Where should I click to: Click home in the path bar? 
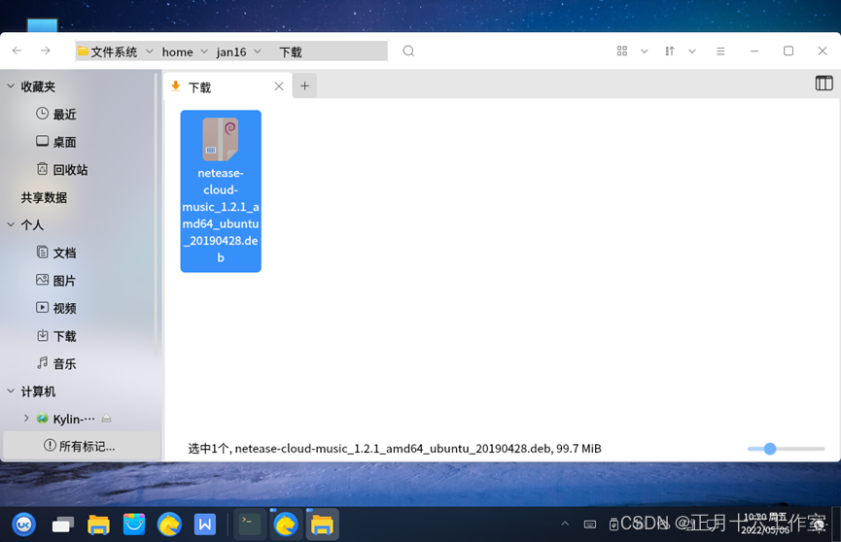pyautogui.click(x=178, y=52)
